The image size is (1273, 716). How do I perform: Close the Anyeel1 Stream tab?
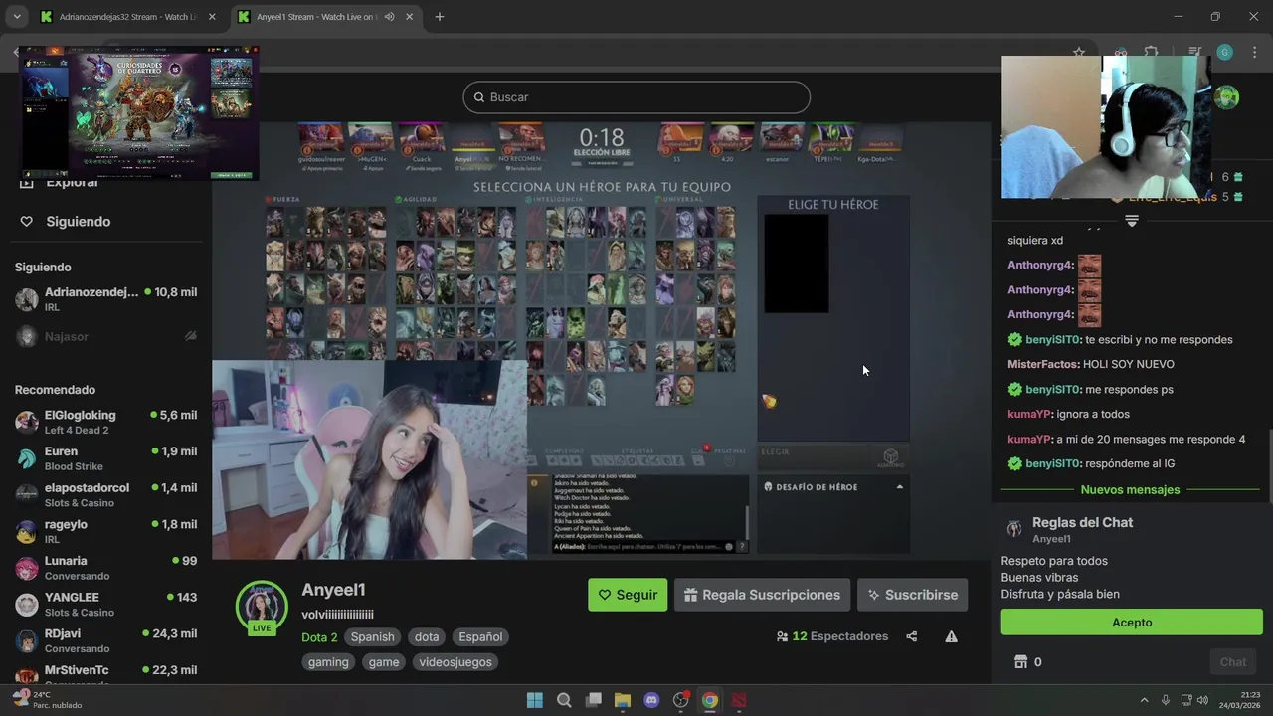(x=409, y=17)
